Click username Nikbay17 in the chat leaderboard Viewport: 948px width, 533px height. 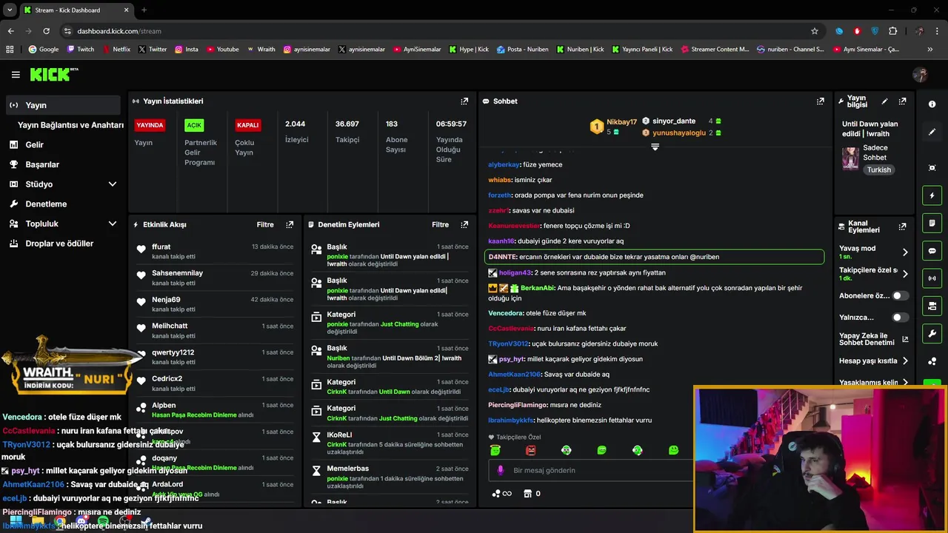pyautogui.click(x=621, y=121)
